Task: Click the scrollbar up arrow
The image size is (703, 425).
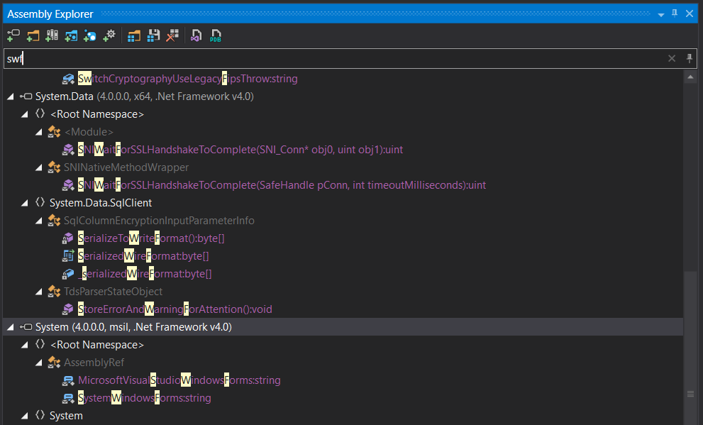Action: 690,77
